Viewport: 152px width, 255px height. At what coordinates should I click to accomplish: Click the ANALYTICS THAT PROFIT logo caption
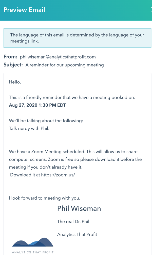(x=33, y=252)
